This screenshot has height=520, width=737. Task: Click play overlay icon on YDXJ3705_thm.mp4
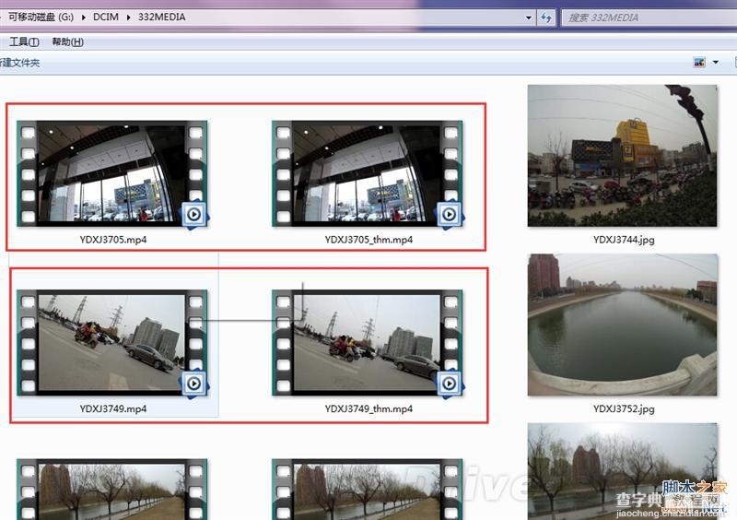tap(450, 215)
